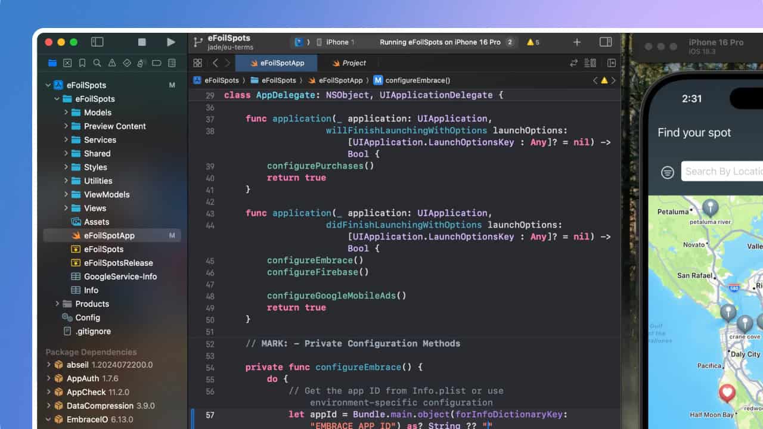Image resolution: width=763 pixels, height=429 pixels.
Task: Open the Find navigator magnifier icon
Action: [97, 63]
